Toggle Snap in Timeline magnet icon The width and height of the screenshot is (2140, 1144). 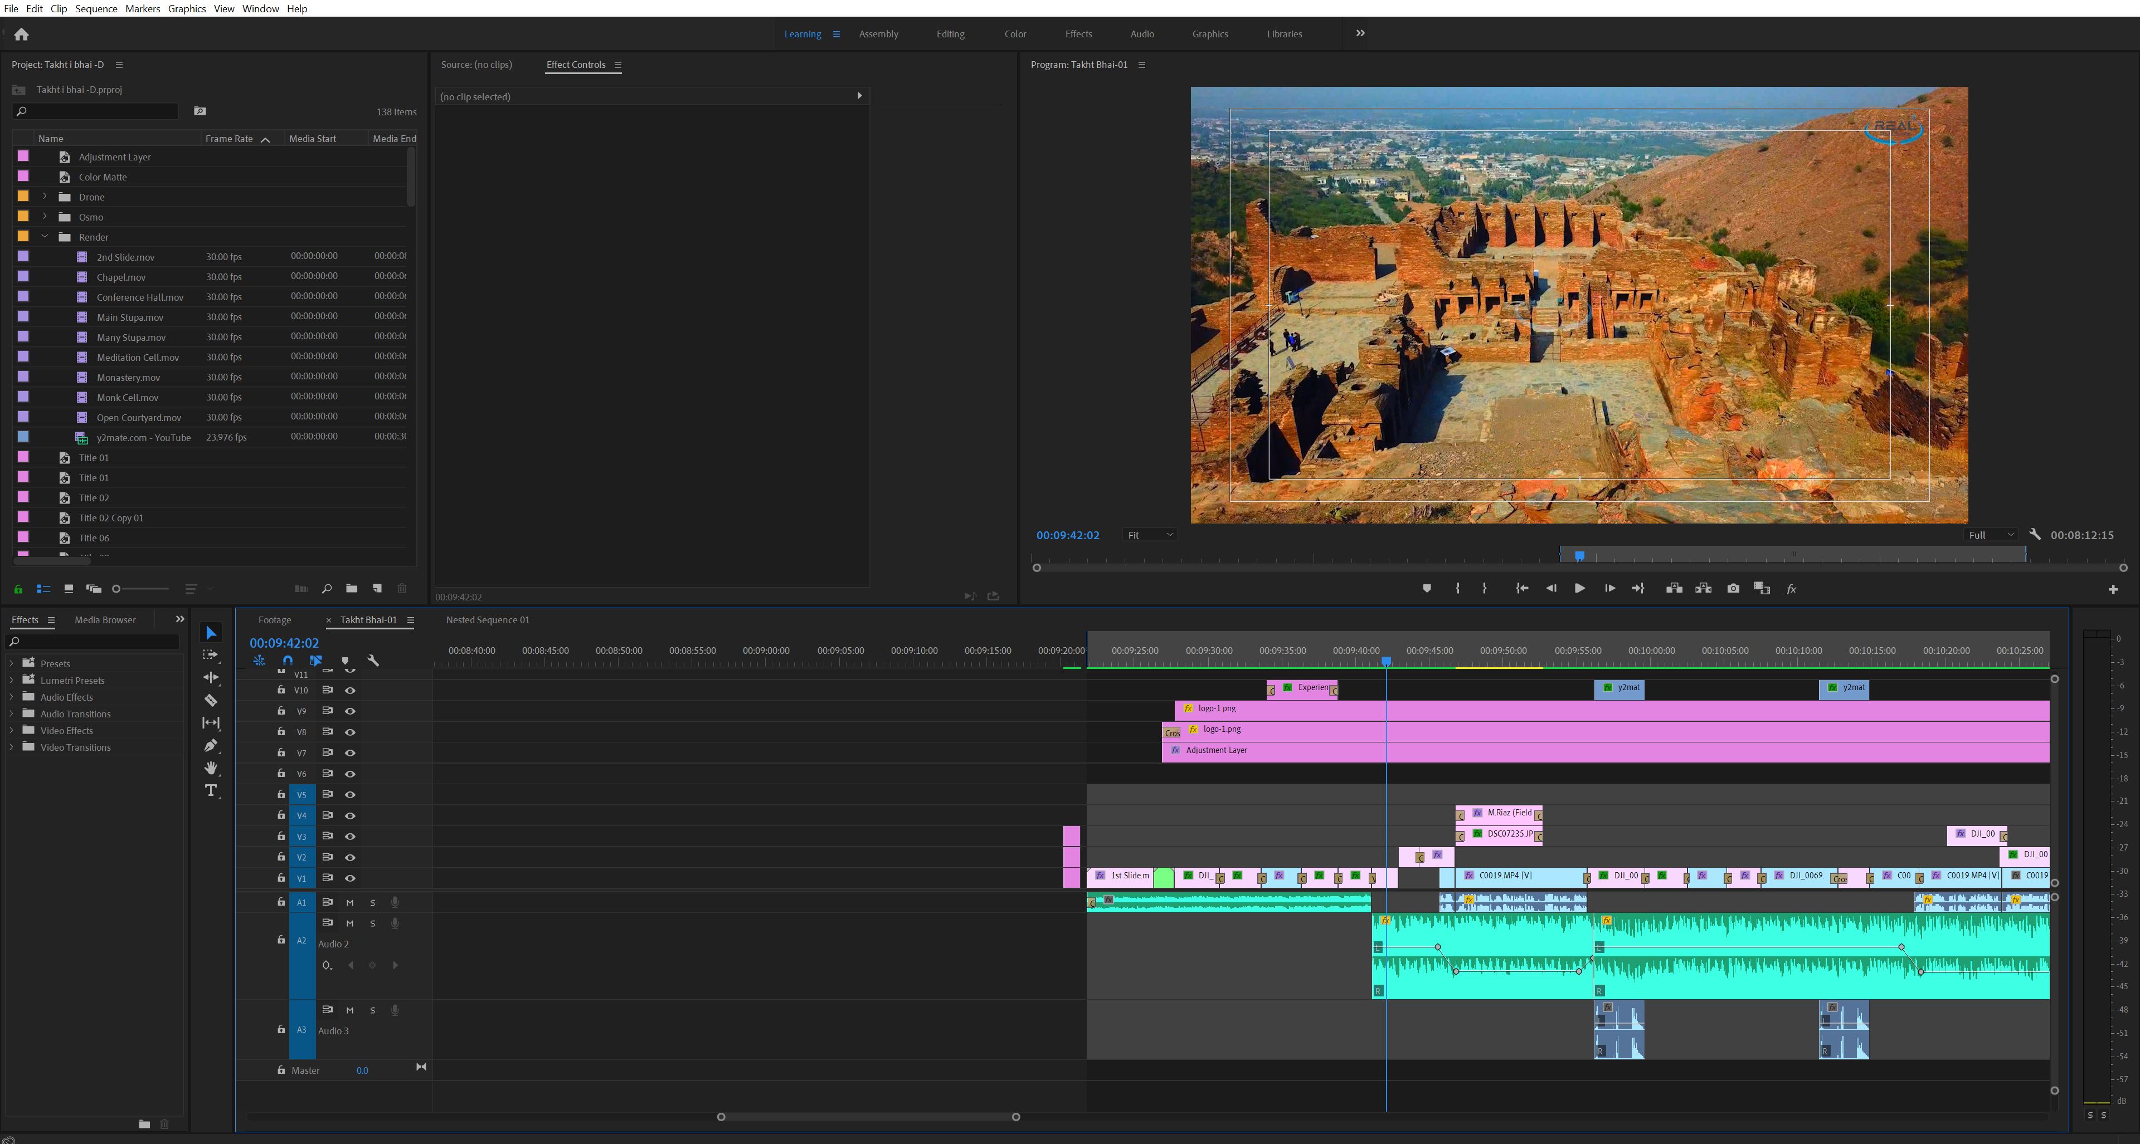pyautogui.click(x=288, y=661)
